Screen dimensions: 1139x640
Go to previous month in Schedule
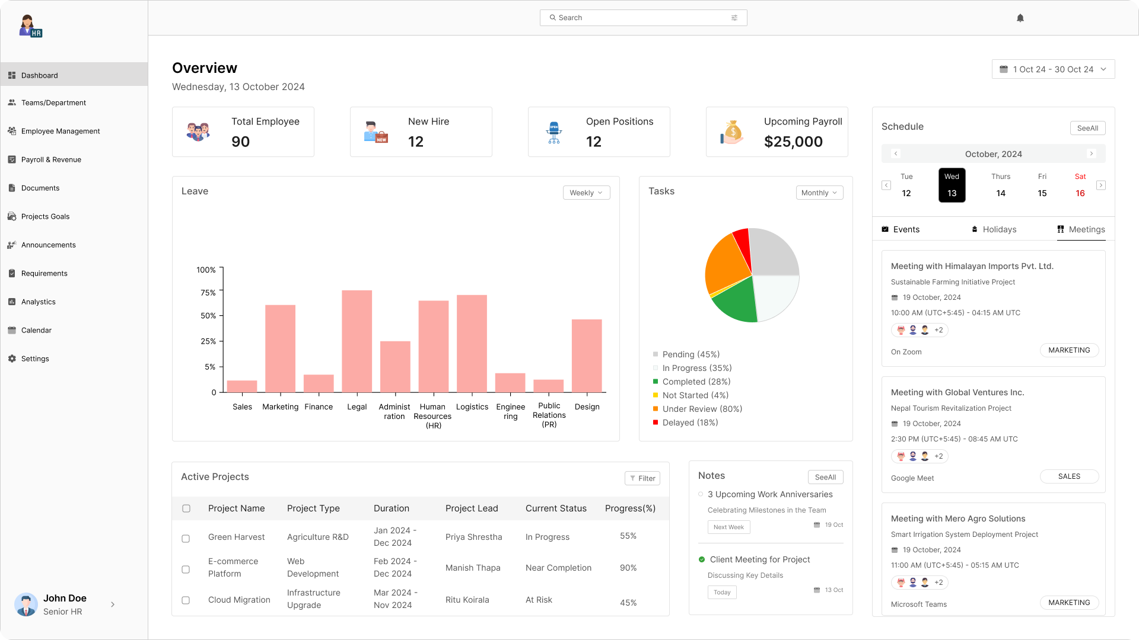(896, 153)
